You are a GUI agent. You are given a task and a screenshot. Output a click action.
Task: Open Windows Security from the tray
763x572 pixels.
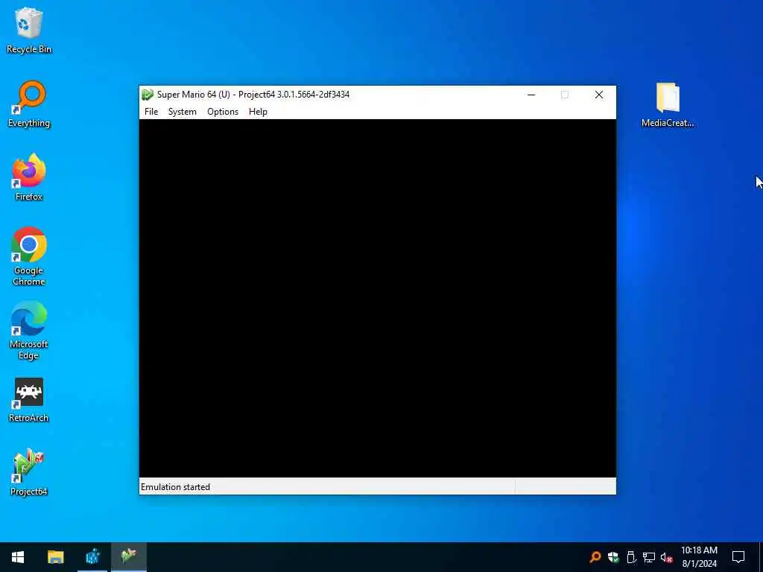pos(613,557)
